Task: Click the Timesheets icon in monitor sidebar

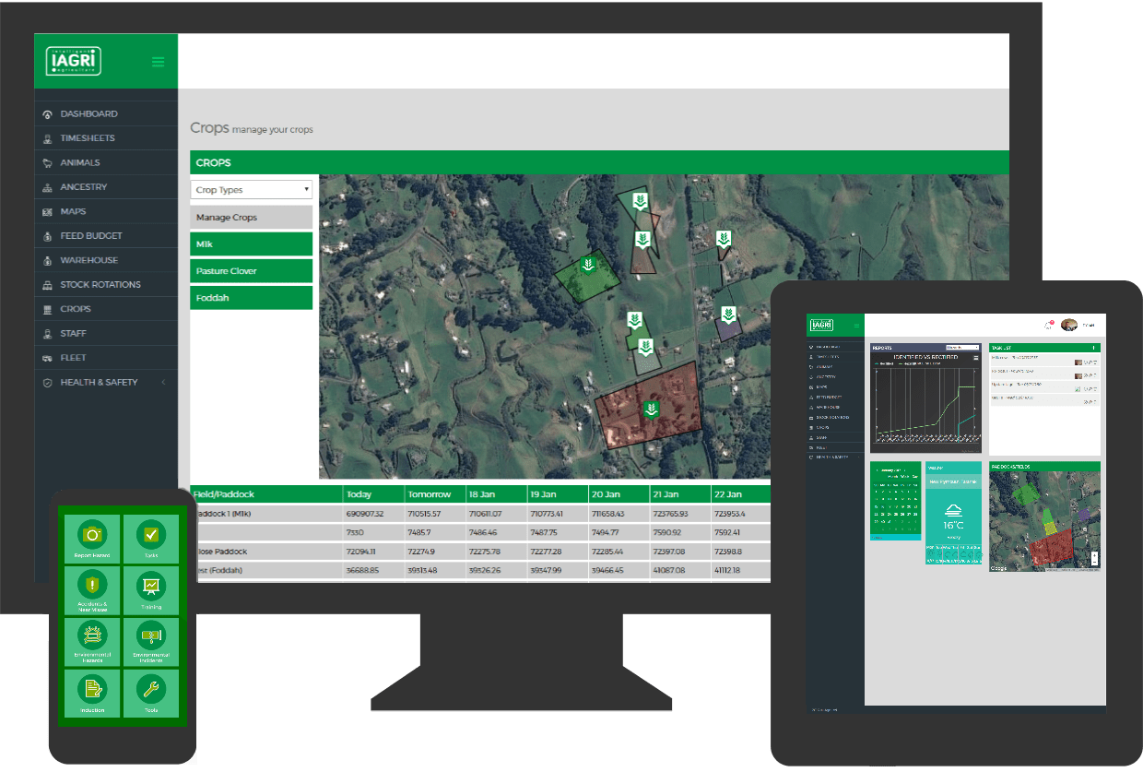Action: [x=47, y=138]
